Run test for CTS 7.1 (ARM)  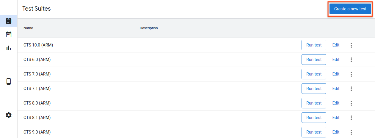[x=314, y=89]
